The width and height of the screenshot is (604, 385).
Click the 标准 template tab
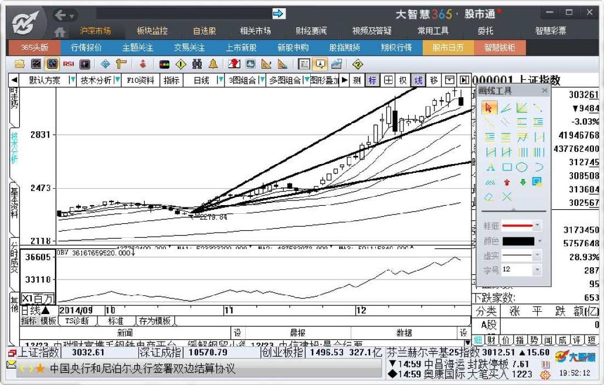(x=116, y=321)
